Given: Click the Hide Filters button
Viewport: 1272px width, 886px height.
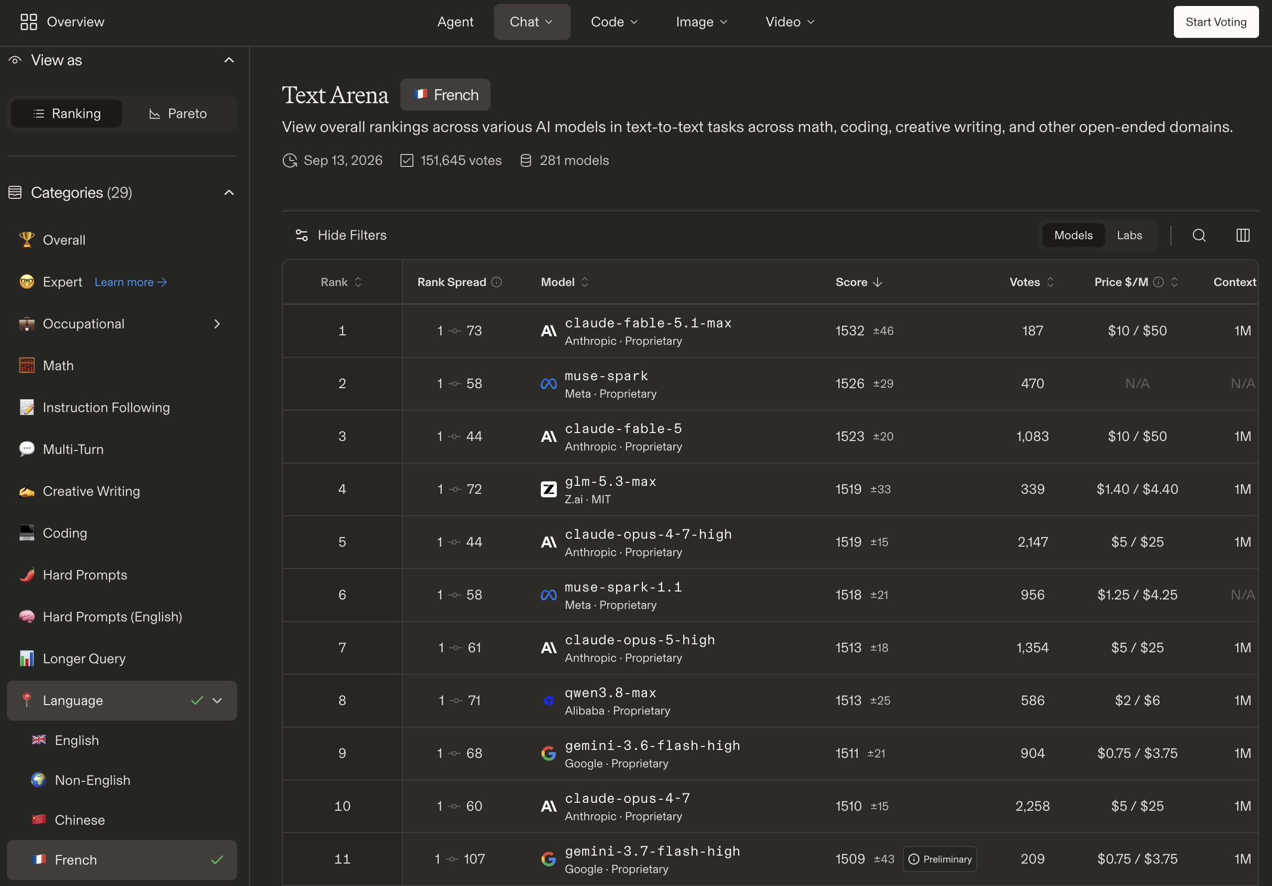Looking at the screenshot, I should pos(341,235).
